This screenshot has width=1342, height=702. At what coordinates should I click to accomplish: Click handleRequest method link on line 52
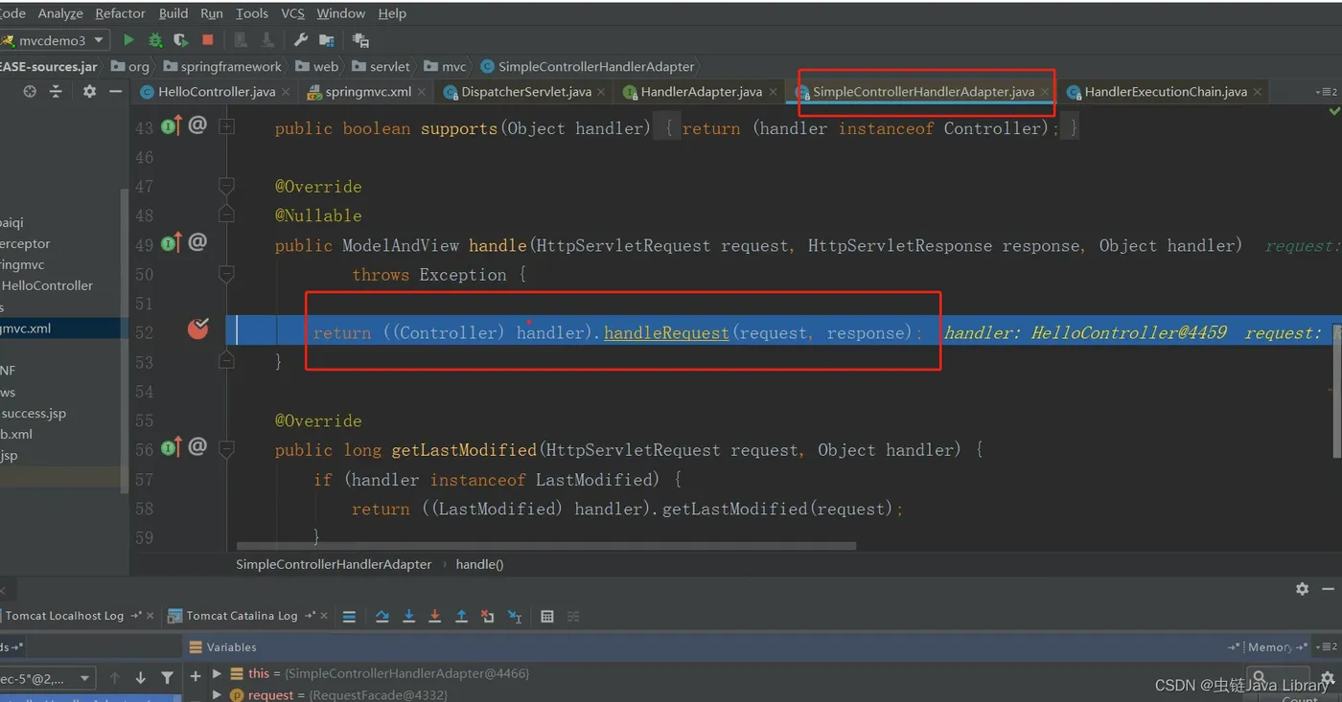click(666, 332)
